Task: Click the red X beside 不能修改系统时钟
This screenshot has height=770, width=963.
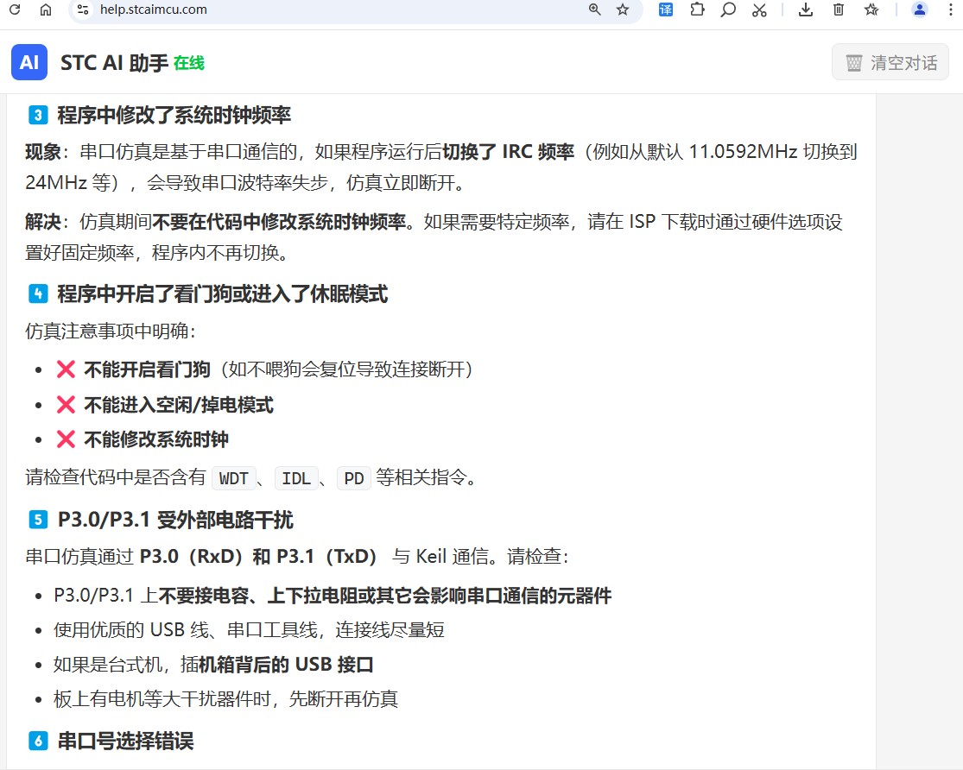Action: click(x=66, y=439)
